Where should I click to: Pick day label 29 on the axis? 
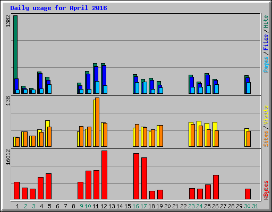pos(239,206)
